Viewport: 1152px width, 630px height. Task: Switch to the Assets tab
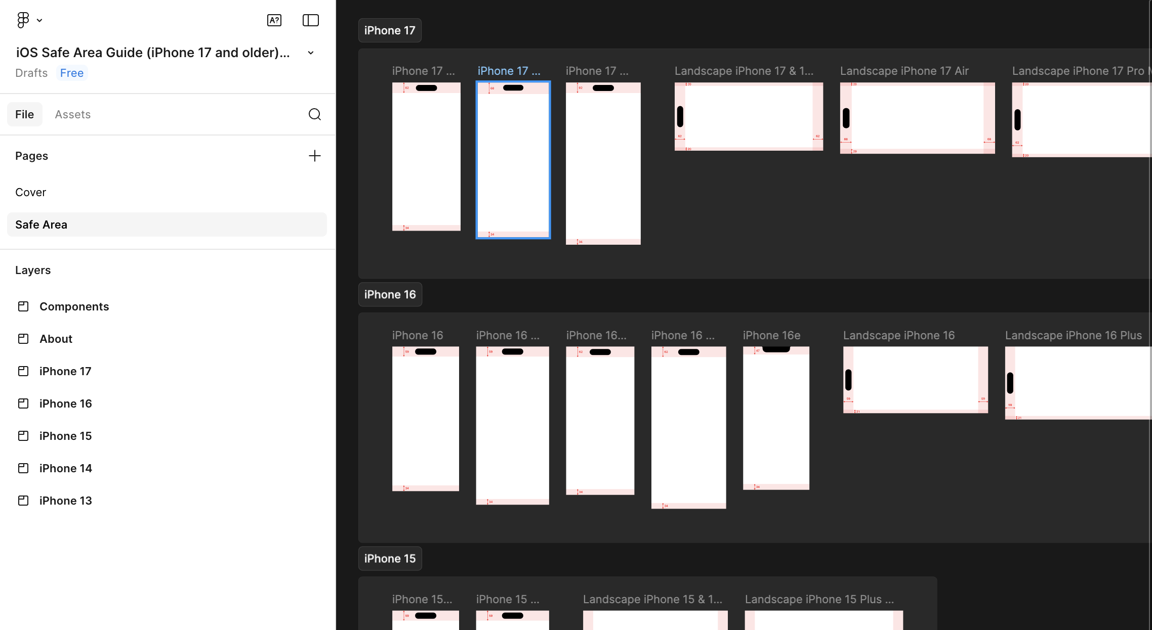[72, 114]
